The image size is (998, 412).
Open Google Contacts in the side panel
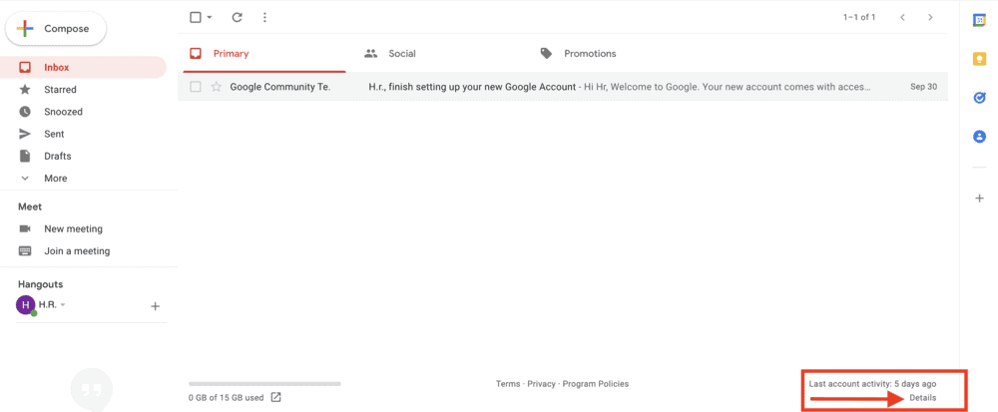pyautogui.click(x=980, y=136)
